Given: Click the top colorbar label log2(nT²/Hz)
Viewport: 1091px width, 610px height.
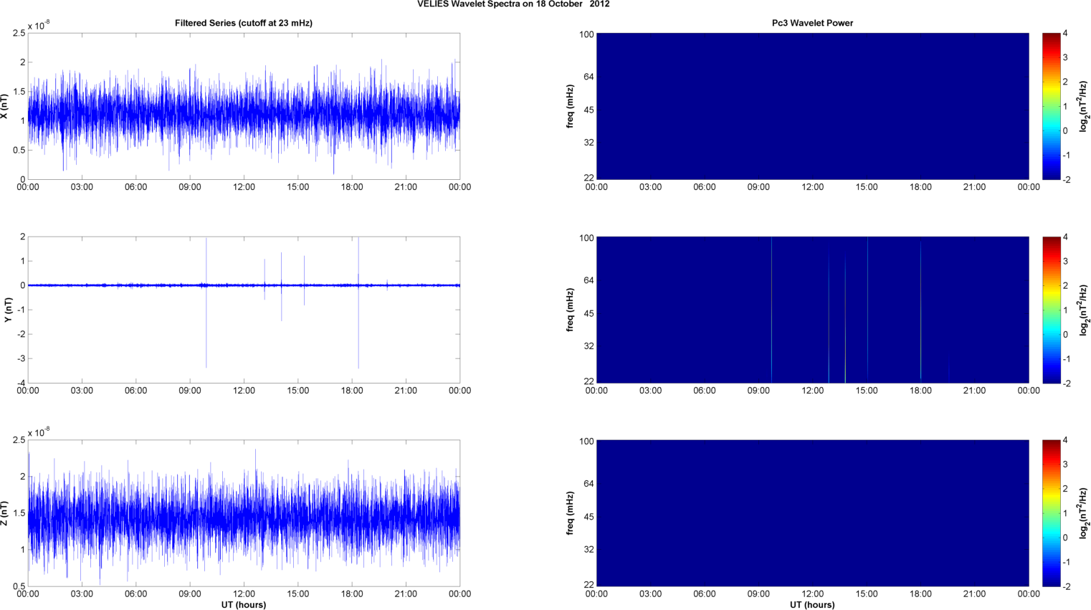Looking at the screenshot, I should click(x=1084, y=106).
